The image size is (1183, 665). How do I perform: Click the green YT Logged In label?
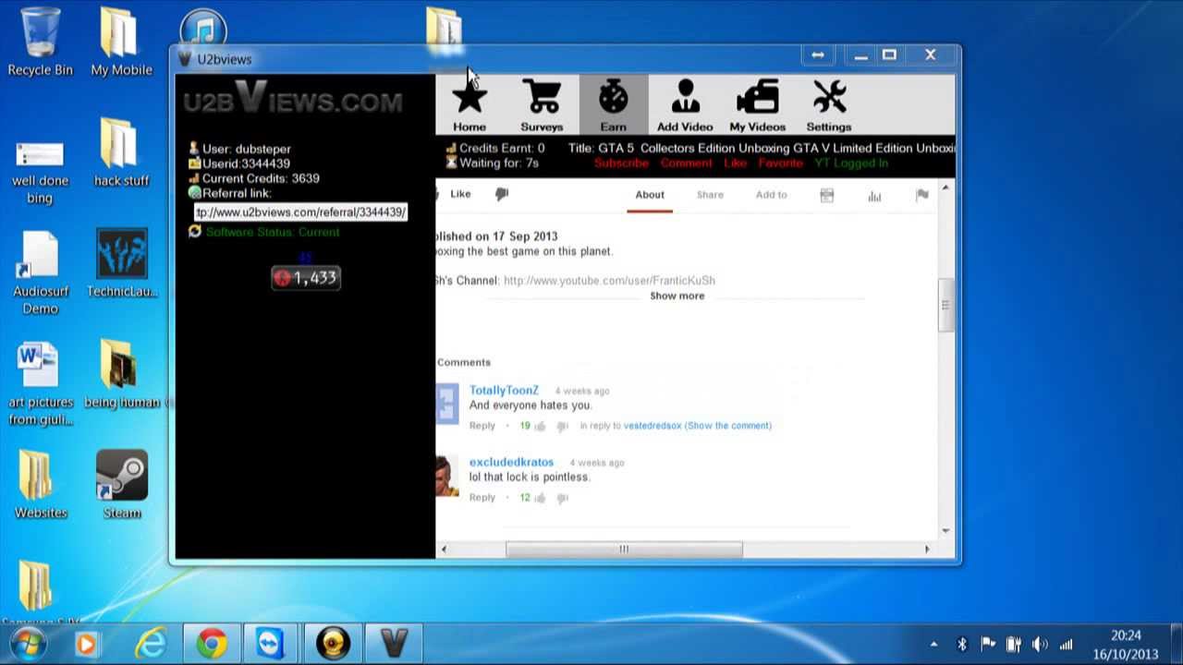coord(851,163)
